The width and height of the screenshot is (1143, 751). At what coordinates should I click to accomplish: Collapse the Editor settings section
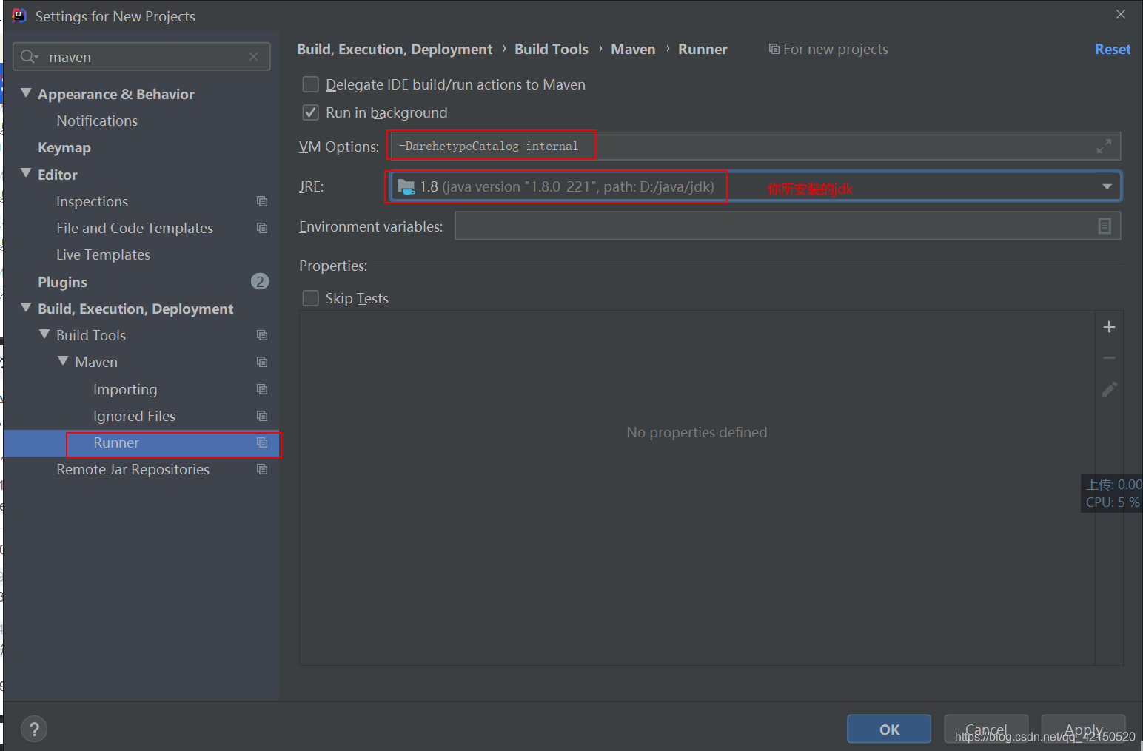click(26, 174)
